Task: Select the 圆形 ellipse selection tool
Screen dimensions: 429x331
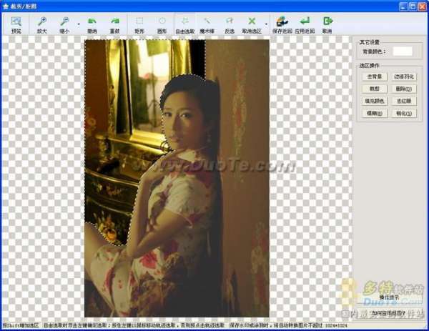Action: pos(162,25)
